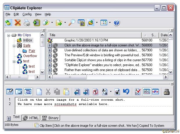Select the InBox collection
180x134 pixels.
pos(28,40)
